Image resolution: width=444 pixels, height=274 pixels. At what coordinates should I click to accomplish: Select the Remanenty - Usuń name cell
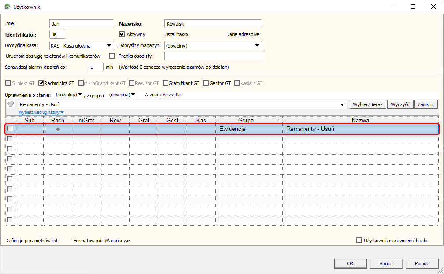click(360, 129)
